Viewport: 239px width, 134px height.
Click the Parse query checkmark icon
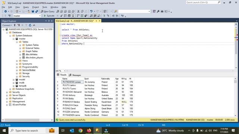pos(61,16)
